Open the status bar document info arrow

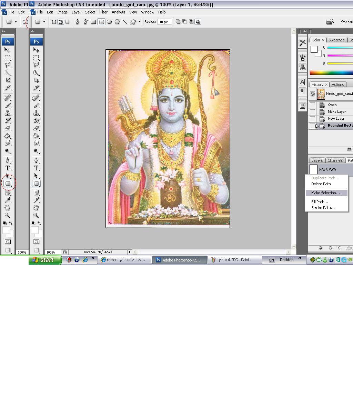click(130, 252)
